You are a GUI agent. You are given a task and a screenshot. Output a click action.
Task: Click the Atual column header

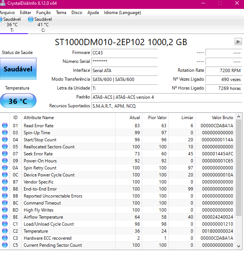point(129,118)
